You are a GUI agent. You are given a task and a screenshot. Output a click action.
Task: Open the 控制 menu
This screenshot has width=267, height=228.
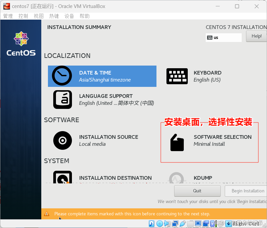[23, 16]
